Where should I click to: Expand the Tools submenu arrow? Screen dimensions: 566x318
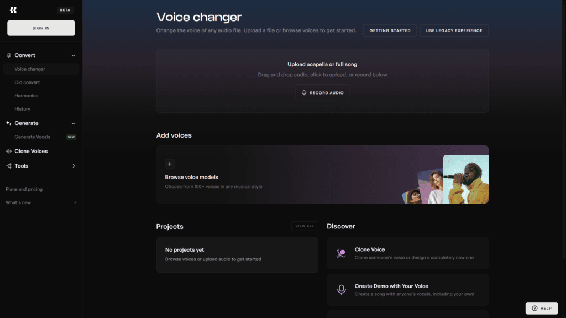point(74,166)
